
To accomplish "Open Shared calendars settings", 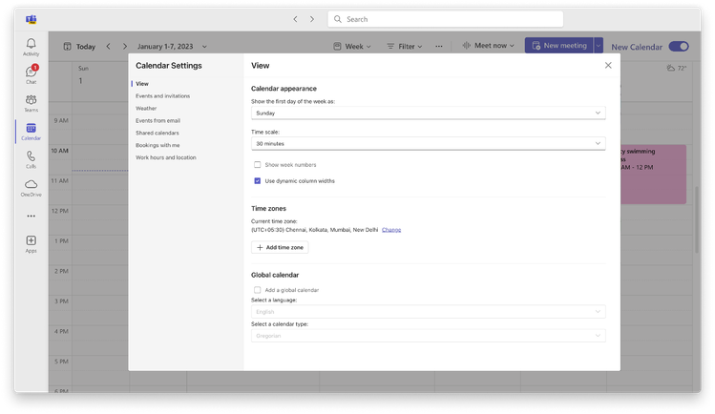I will 158,133.
